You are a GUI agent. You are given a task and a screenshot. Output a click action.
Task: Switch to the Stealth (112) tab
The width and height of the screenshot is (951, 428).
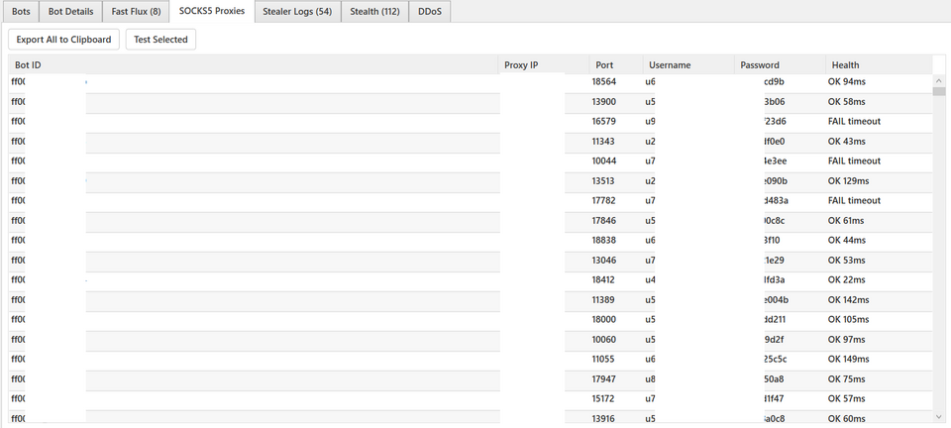(374, 12)
